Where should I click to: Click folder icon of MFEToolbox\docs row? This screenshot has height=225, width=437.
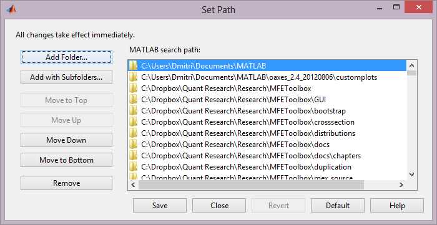tap(134, 145)
